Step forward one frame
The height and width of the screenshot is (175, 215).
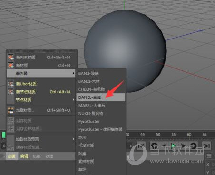(x=183, y=146)
